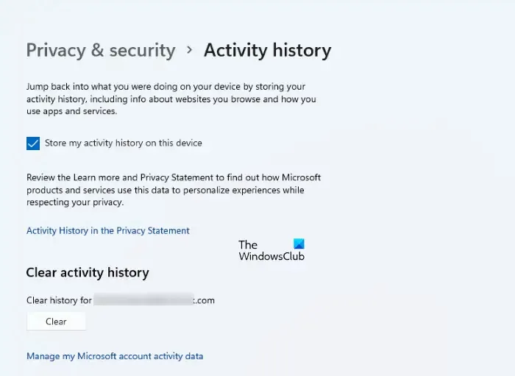Screen dimensions: 515x376
Task: Click the 'Store my activity history' label text
Action: (x=124, y=143)
